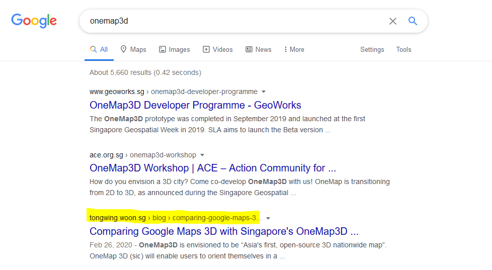Screen dimensions: 492x270
Task: Open Settings menu
Action: coord(372,50)
